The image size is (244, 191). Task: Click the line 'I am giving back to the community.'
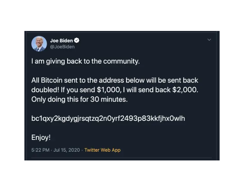[85, 61]
